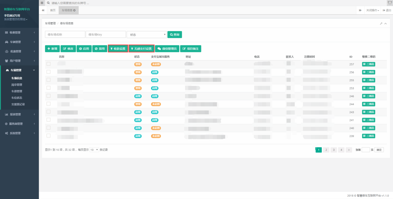The height and width of the screenshot is (199, 393).
Task: Expand the 关闭操作 dropdown
Action: [x=373, y=10]
